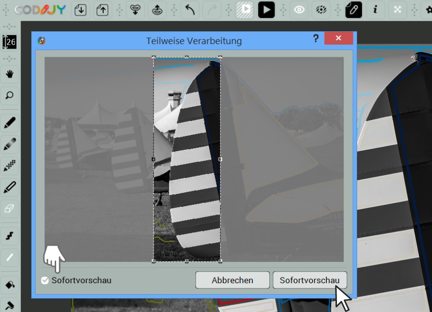Toggle the dashed eye mask visibility icon
Screen dimensions: 432x312
[x=321, y=10]
